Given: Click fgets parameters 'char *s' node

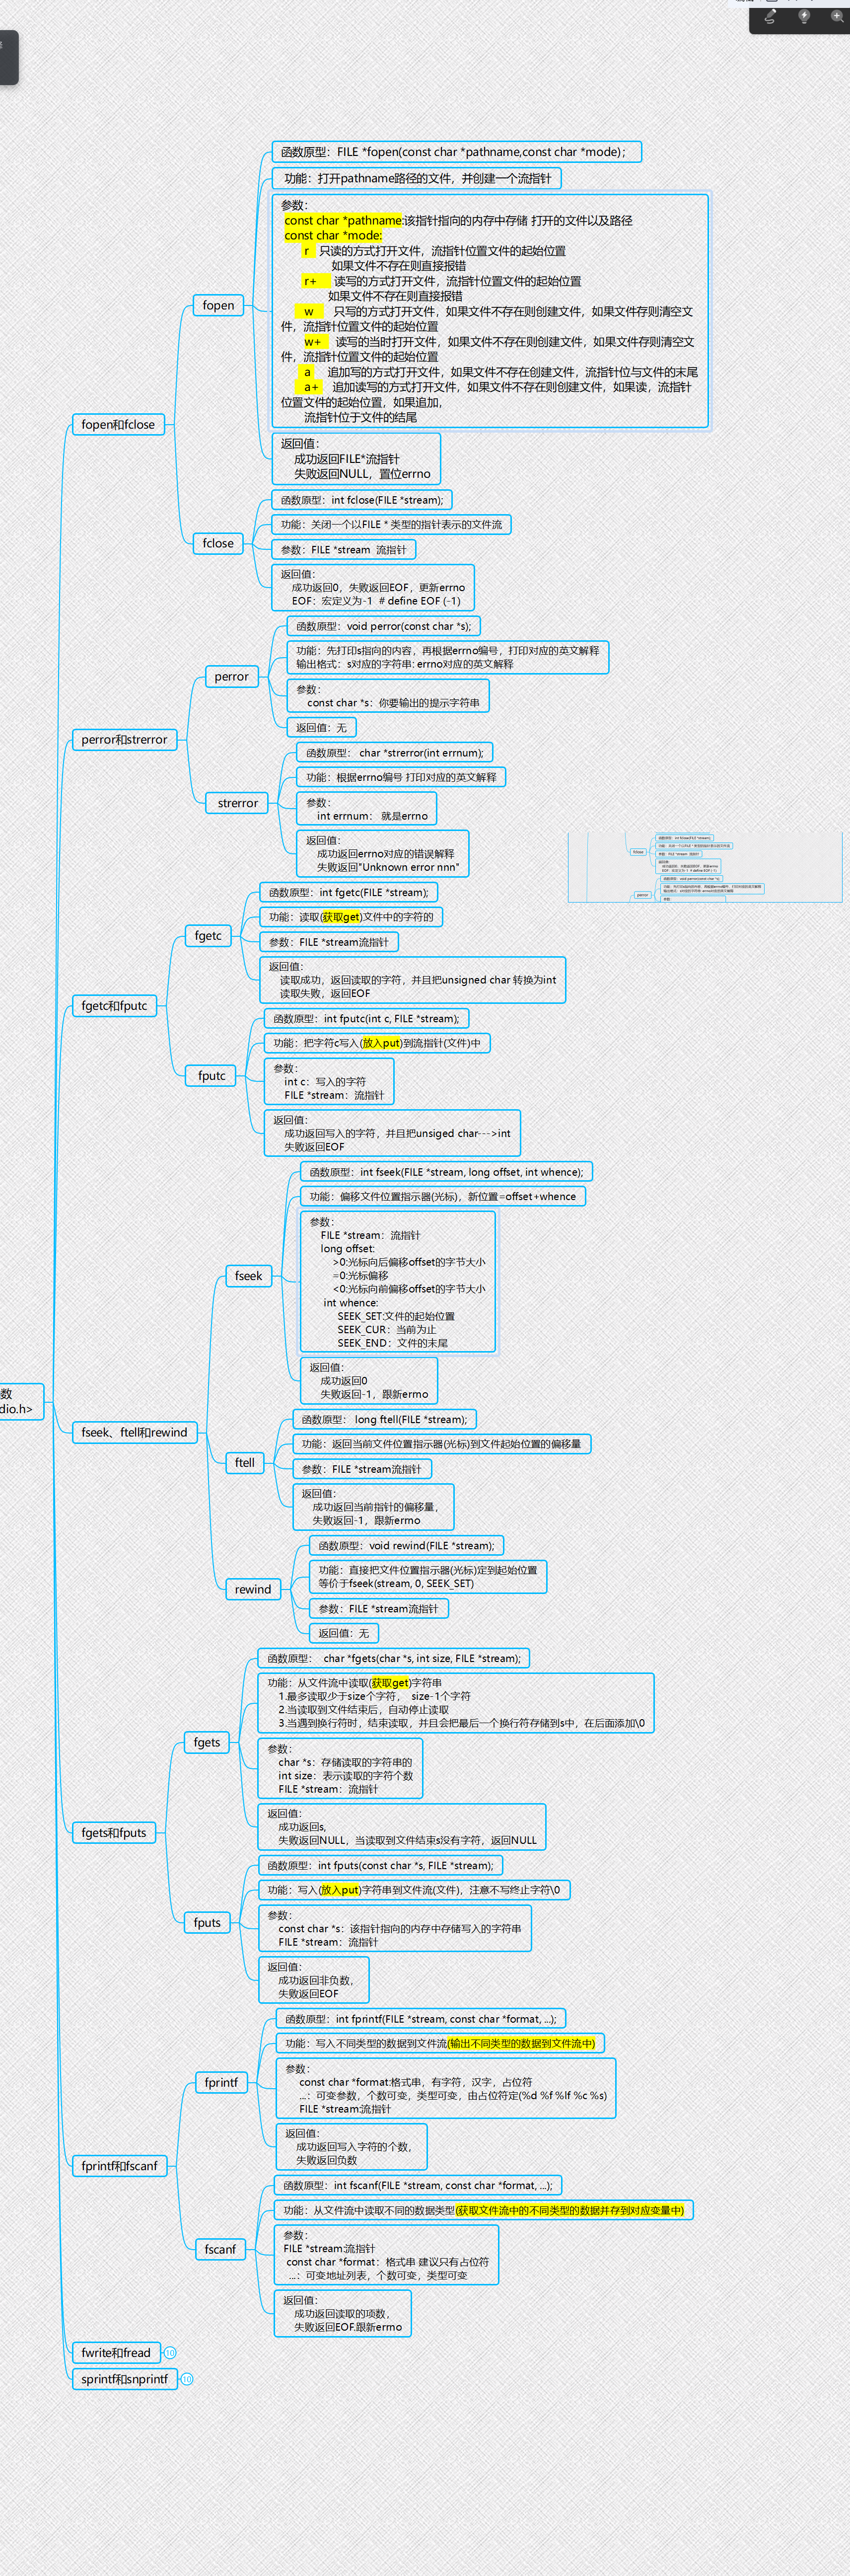Looking at the screenshot, I should pos(341,1769).
